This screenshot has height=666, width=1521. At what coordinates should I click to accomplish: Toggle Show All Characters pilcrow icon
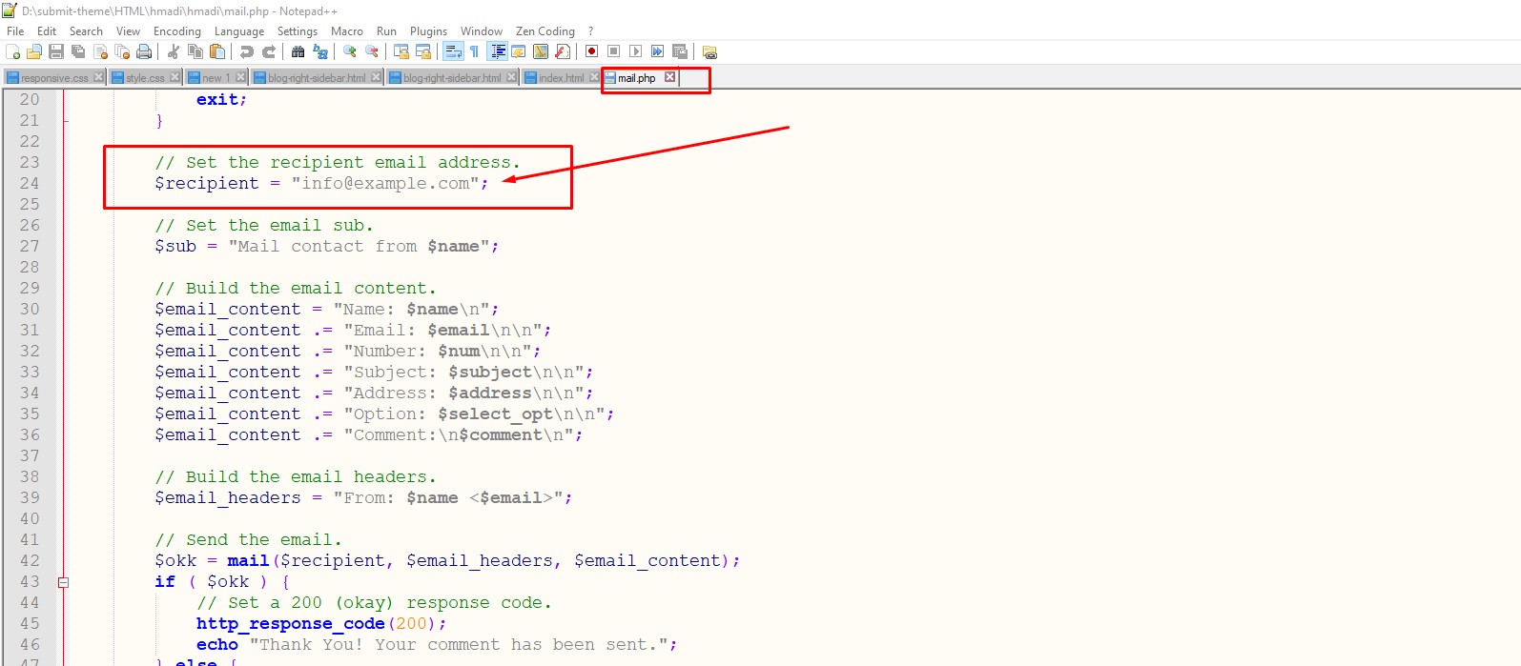pyautogui.click(x=474, y=51)
